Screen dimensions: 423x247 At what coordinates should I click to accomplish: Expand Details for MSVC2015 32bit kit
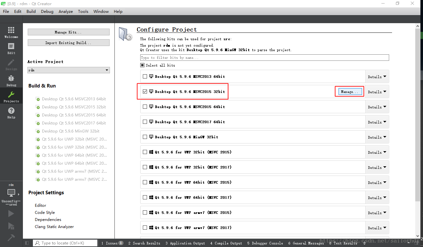point(377,92)
